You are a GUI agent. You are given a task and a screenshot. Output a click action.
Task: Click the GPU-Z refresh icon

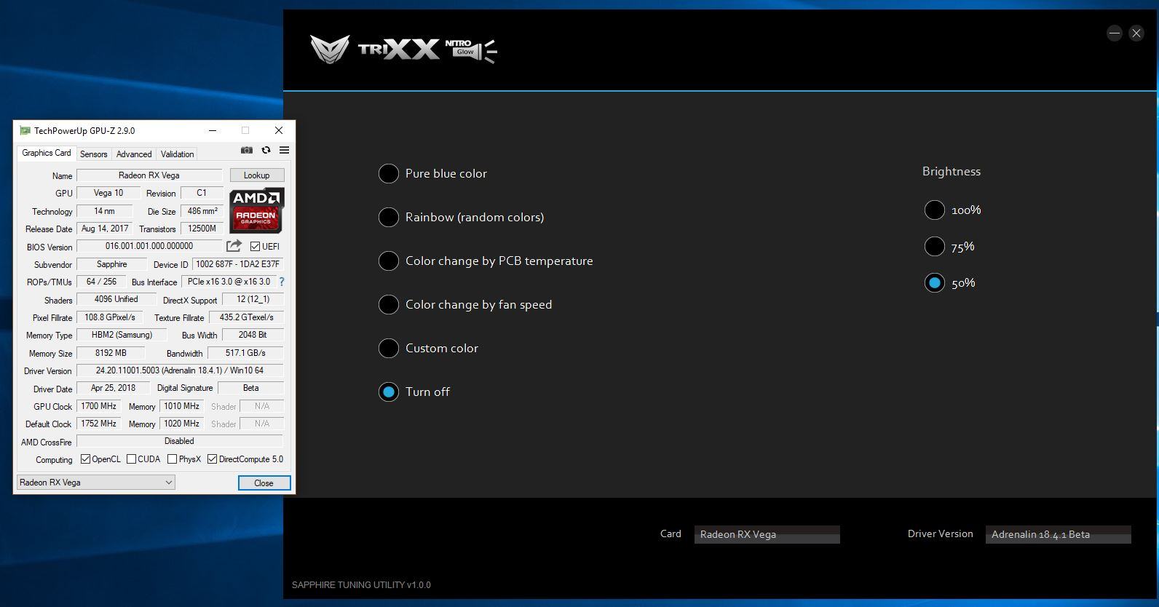click(266, 150)
